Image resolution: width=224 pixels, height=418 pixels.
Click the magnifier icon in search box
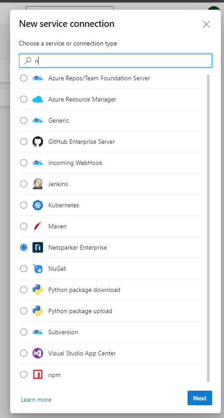click(x=28, y=61)
